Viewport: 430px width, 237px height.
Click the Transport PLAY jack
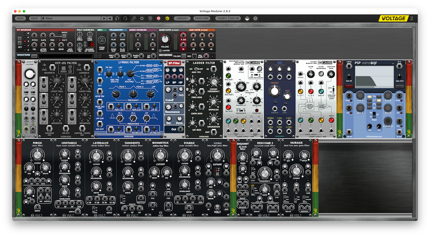click(114, 36)
